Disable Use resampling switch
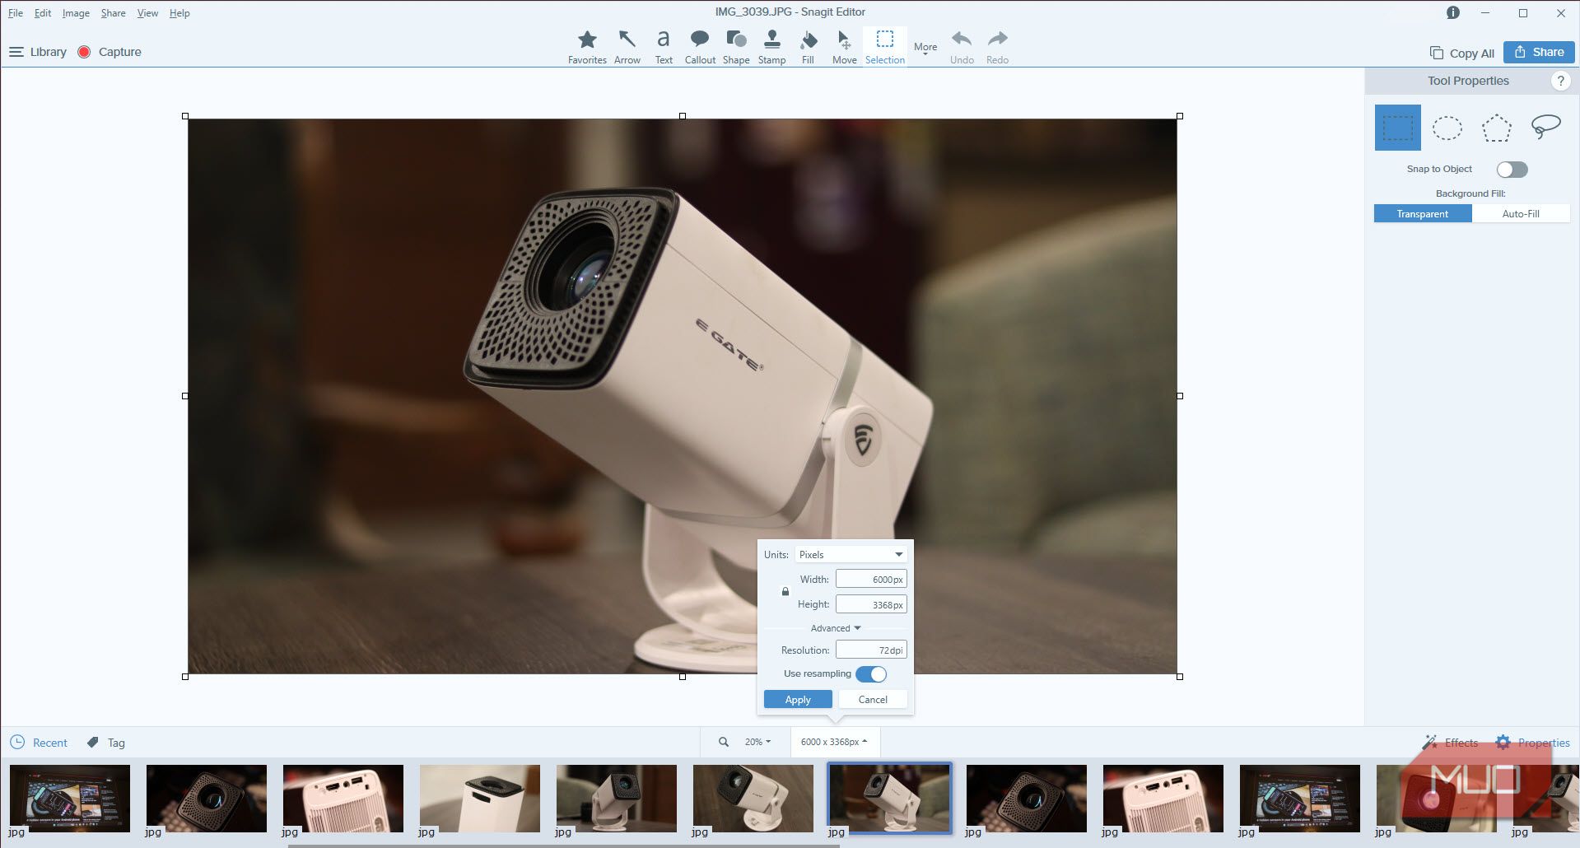The height and width of the screenshot is (848, 1580). point(871,674)
